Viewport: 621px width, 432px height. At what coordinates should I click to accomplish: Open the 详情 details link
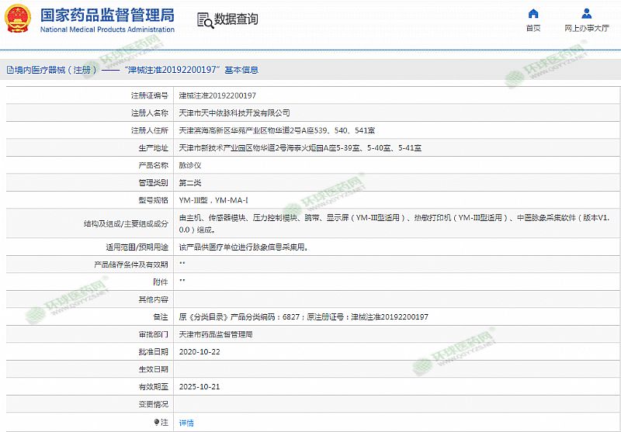pyautogui.click(x=186, y=423)
